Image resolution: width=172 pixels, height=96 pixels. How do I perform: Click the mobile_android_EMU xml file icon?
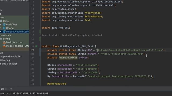point(4,46)
